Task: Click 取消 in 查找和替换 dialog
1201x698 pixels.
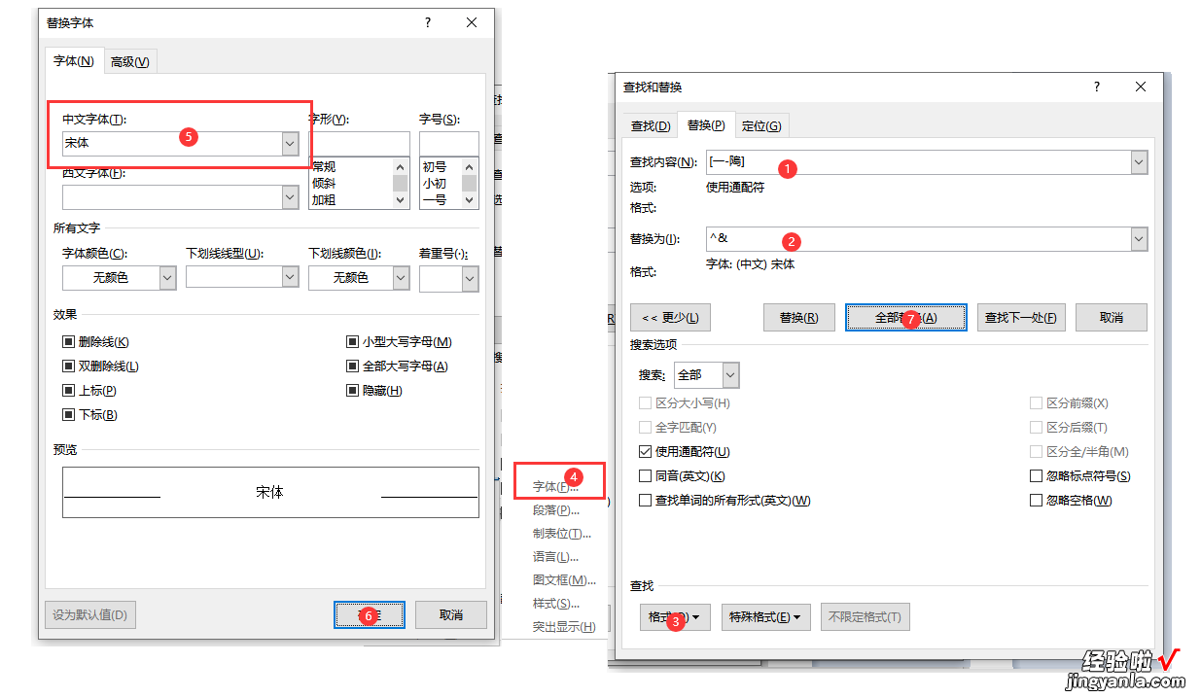Action: click(x=1112, y=318)
